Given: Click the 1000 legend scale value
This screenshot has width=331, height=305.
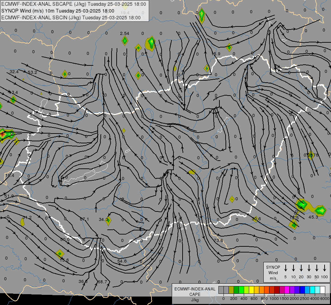Looking at the screenshot, I should 274,299.
